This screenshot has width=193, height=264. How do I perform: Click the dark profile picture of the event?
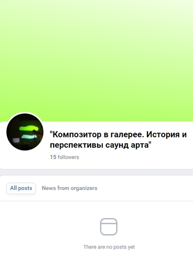pyautogui.click(x=25, y=132)
